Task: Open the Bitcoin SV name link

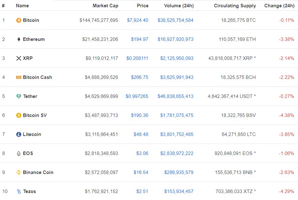Action: pyautogui.click(x=35, y=115)
